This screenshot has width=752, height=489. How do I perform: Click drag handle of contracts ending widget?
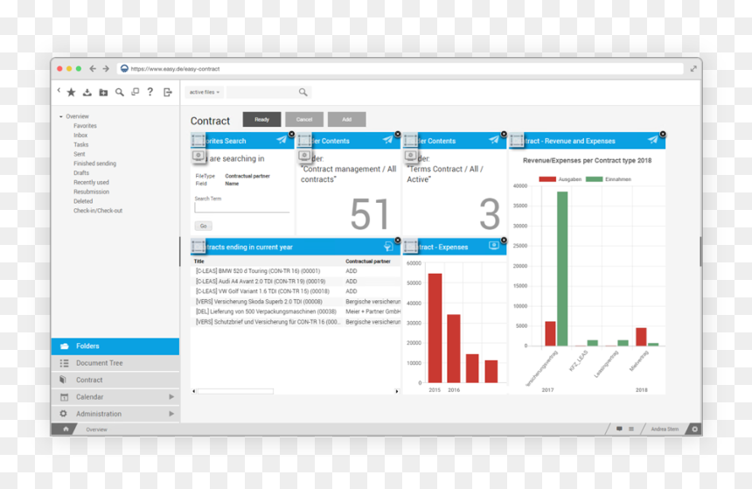pos(198,247)
